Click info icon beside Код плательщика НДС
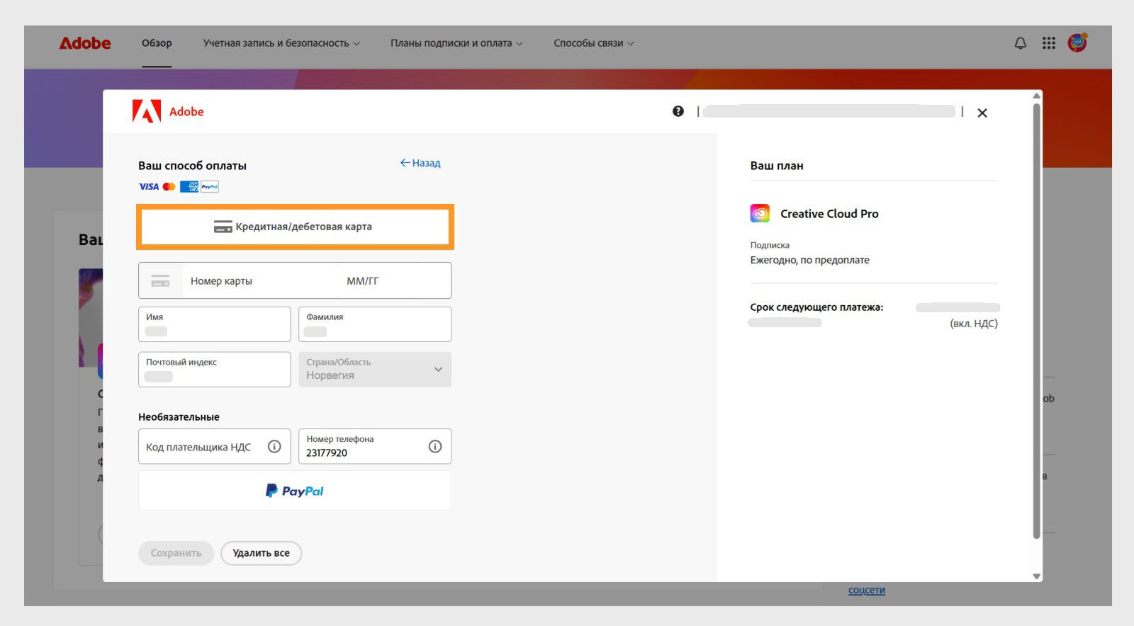 274,446
